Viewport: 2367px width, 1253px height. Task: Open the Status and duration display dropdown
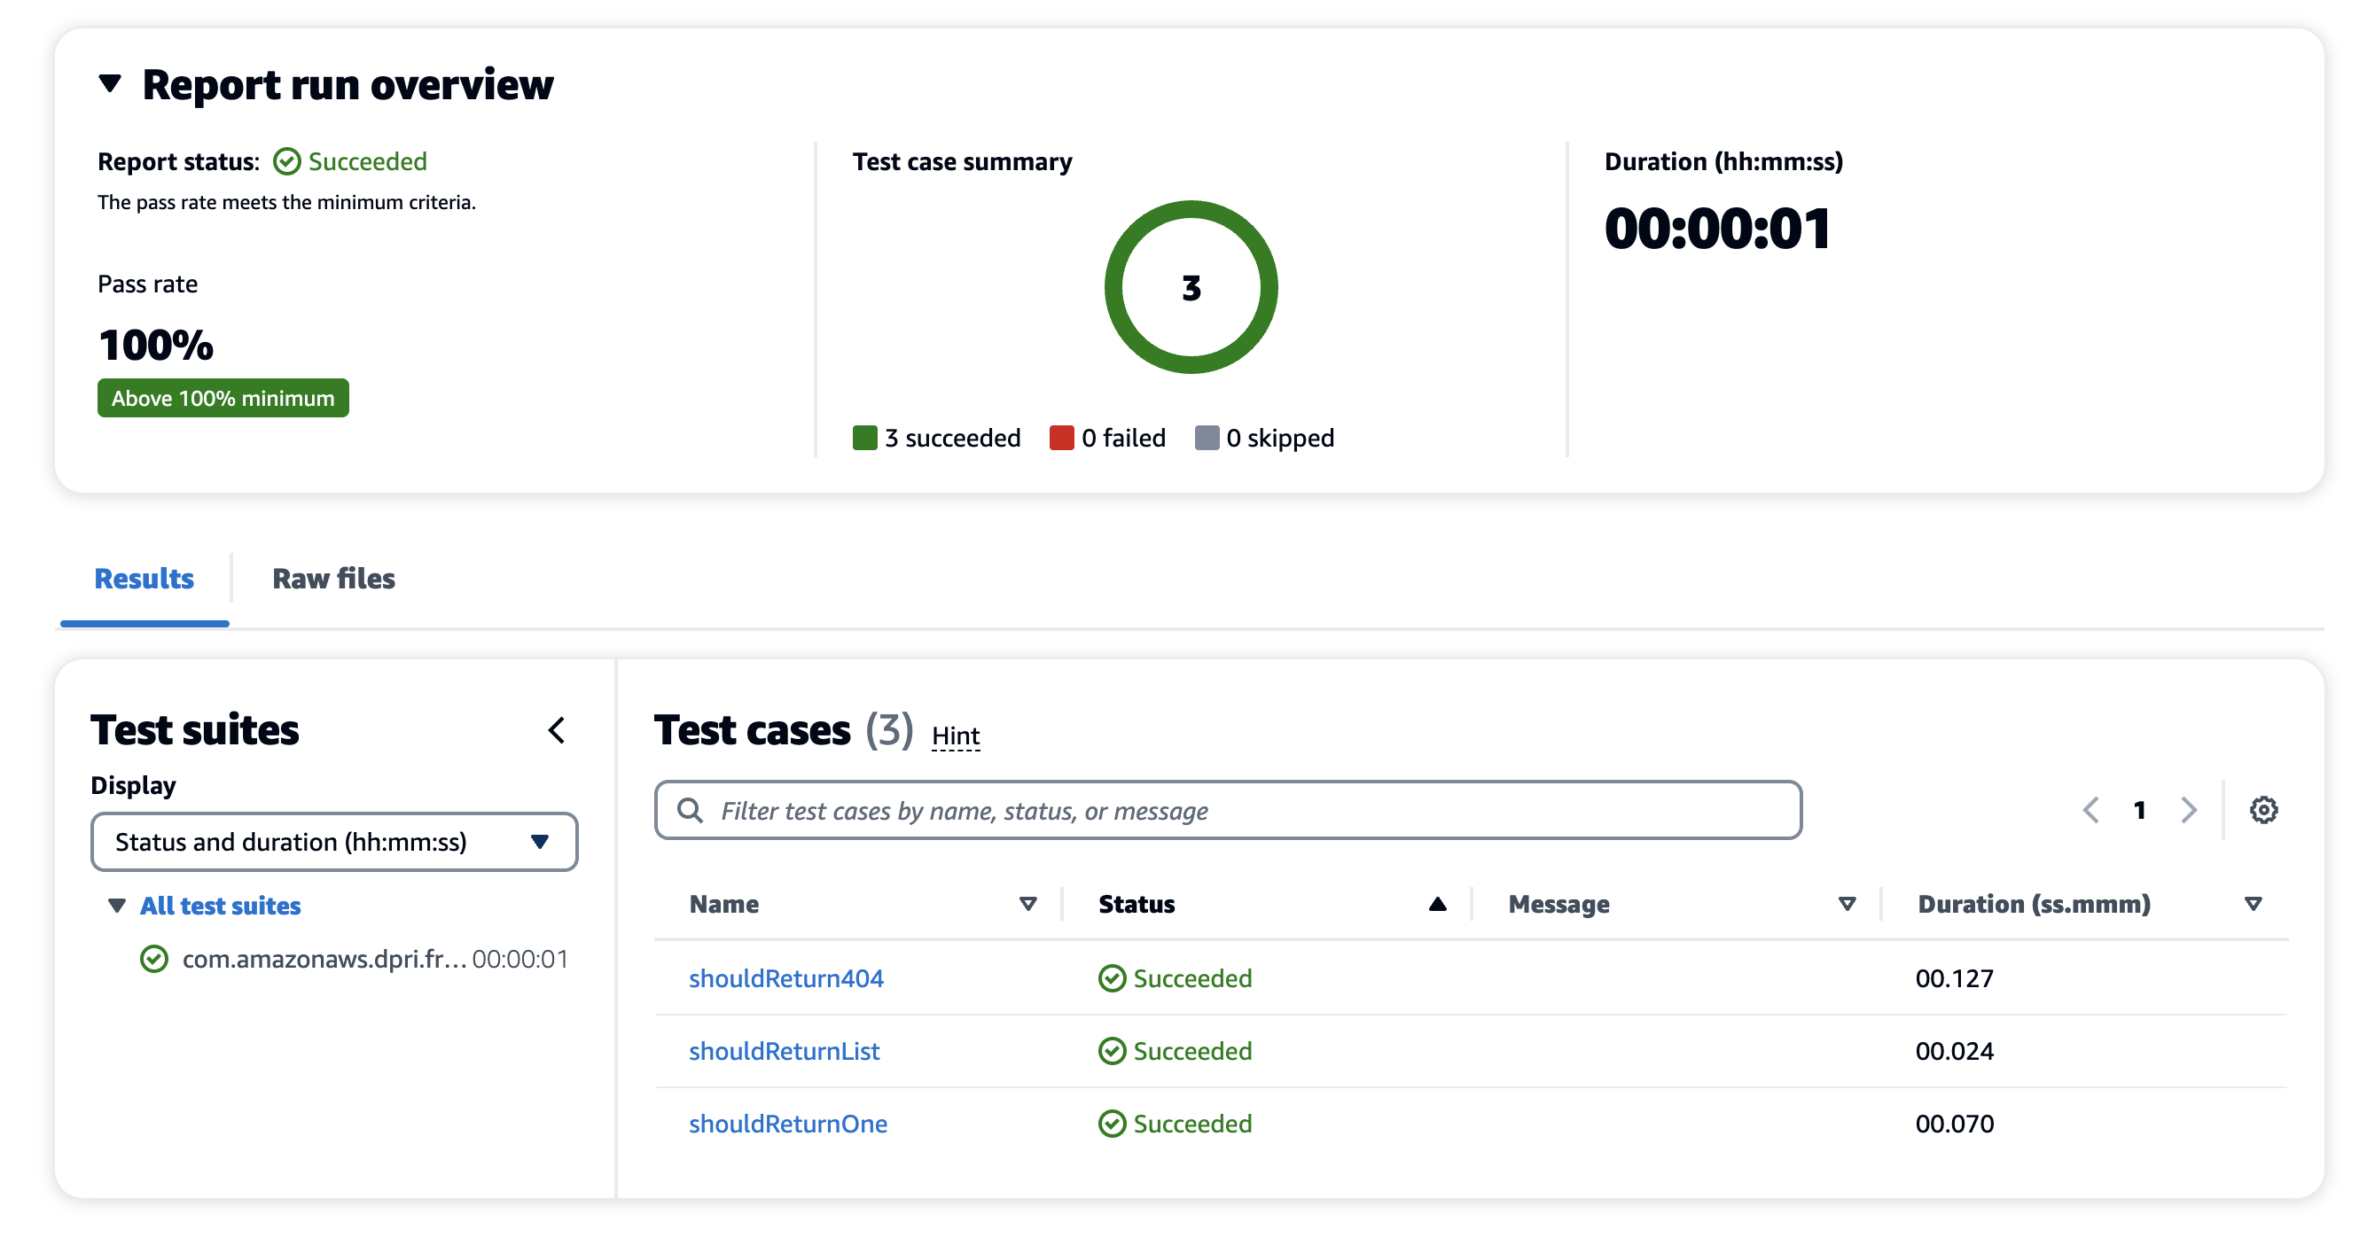pyautogui.click(x=334, y=842)
